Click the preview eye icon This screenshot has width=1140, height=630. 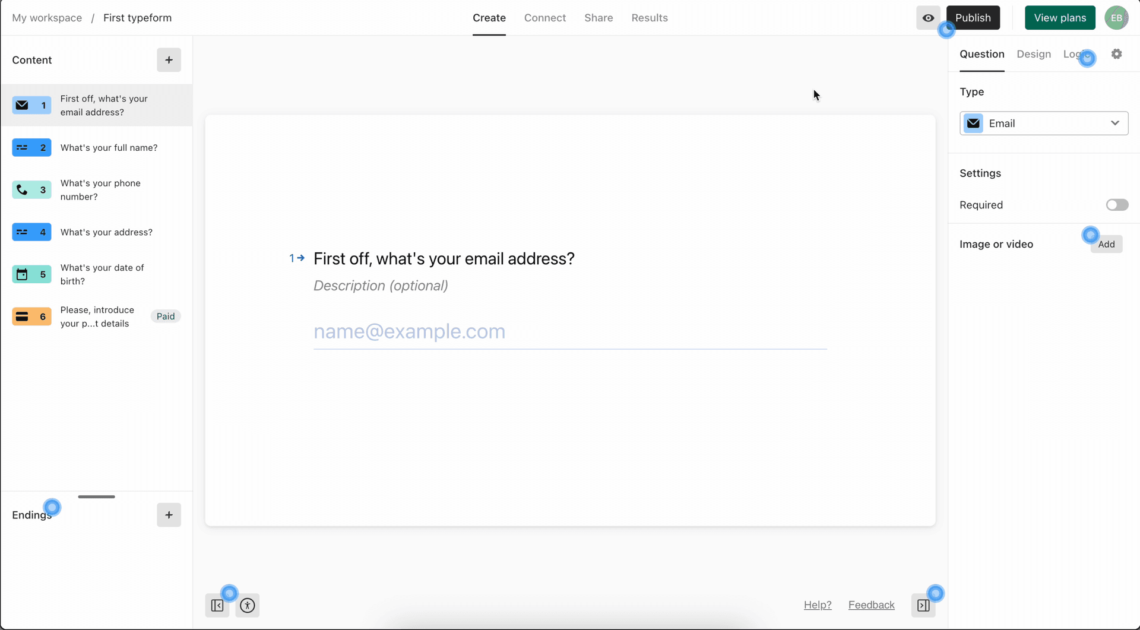928,18
